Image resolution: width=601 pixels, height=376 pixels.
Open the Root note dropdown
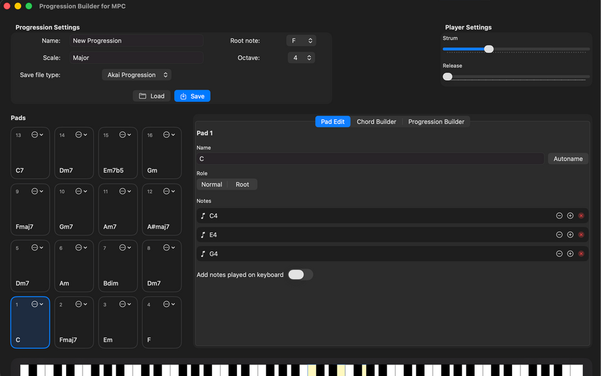(x=301, y=41)
